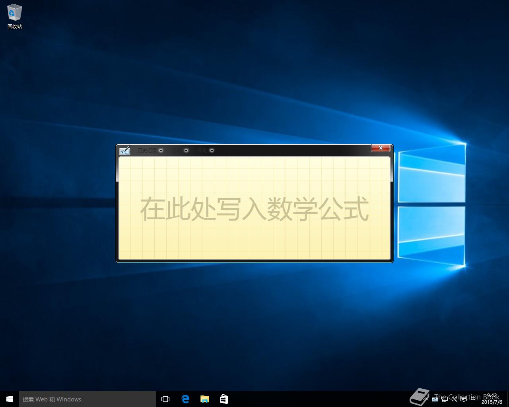Click the Math Input Panel tray icon
The image size is (509, 407).
tap(435, 399)
